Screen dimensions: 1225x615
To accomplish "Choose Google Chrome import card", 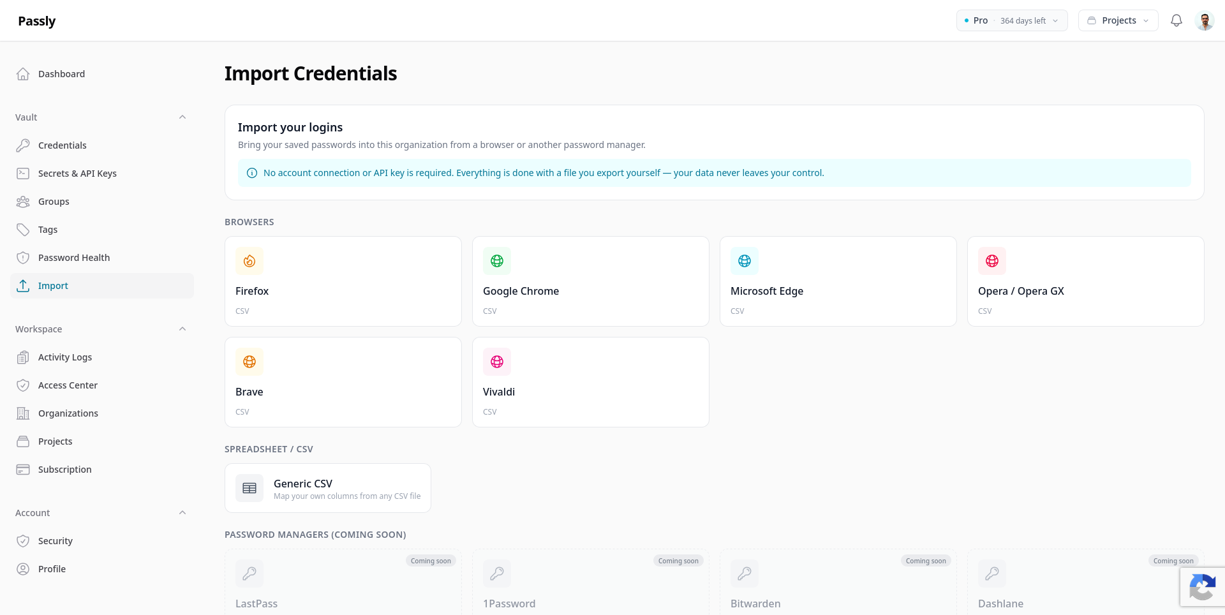I will pyautogui.click(x=591, y=281).
